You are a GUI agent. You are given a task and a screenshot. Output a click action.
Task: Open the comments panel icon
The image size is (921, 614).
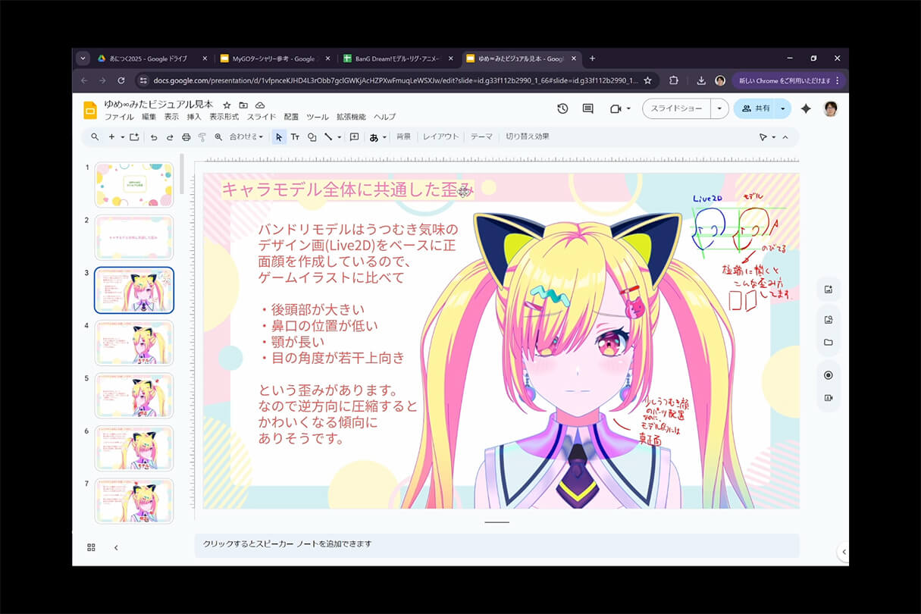pyautogui.click(x=587, y=109)
